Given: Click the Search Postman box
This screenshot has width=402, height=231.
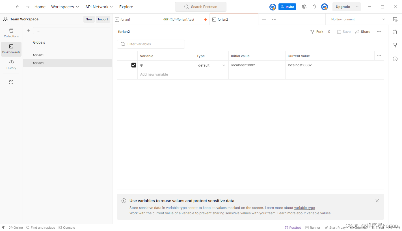Looking at the screenshot, I should click(201, 7).
